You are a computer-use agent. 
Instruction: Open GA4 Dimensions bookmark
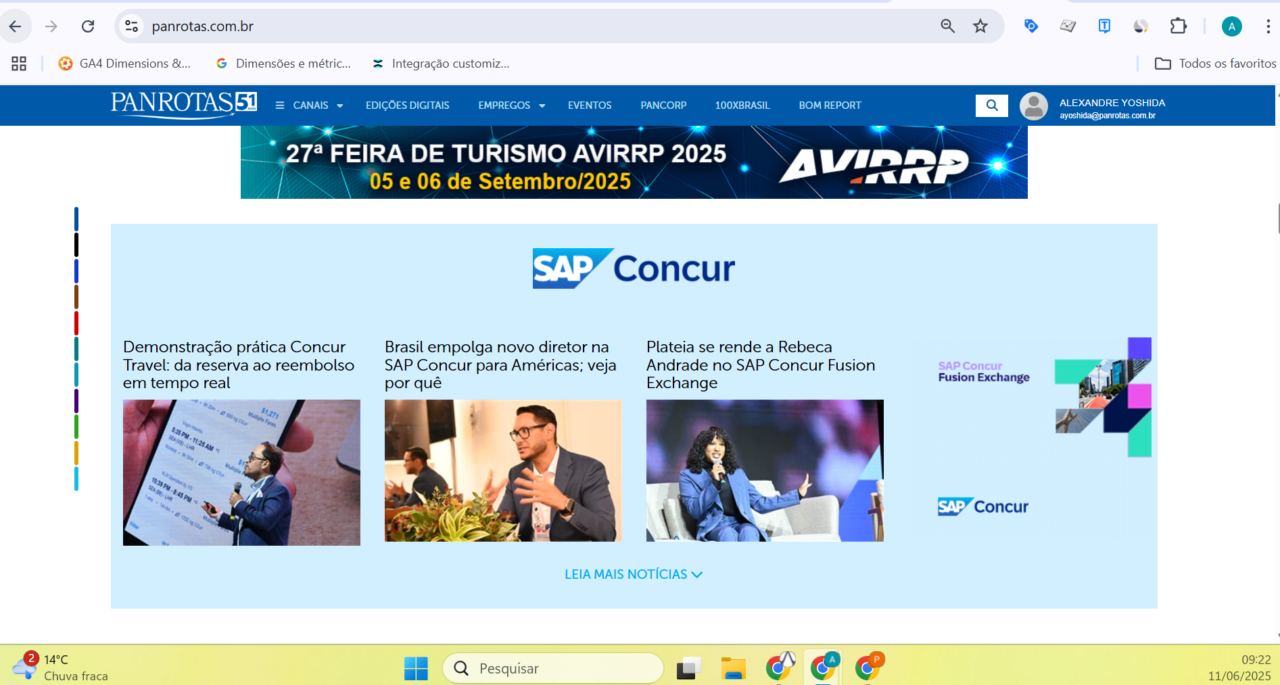point(124,64)
